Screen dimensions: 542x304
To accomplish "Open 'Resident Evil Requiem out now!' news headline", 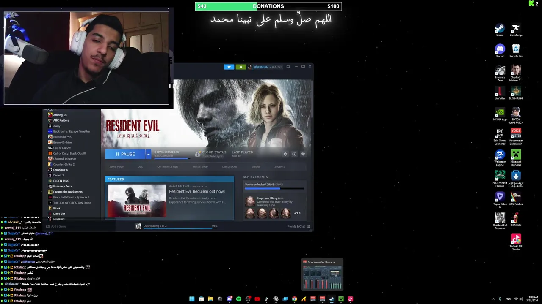I will pos(197,191).
